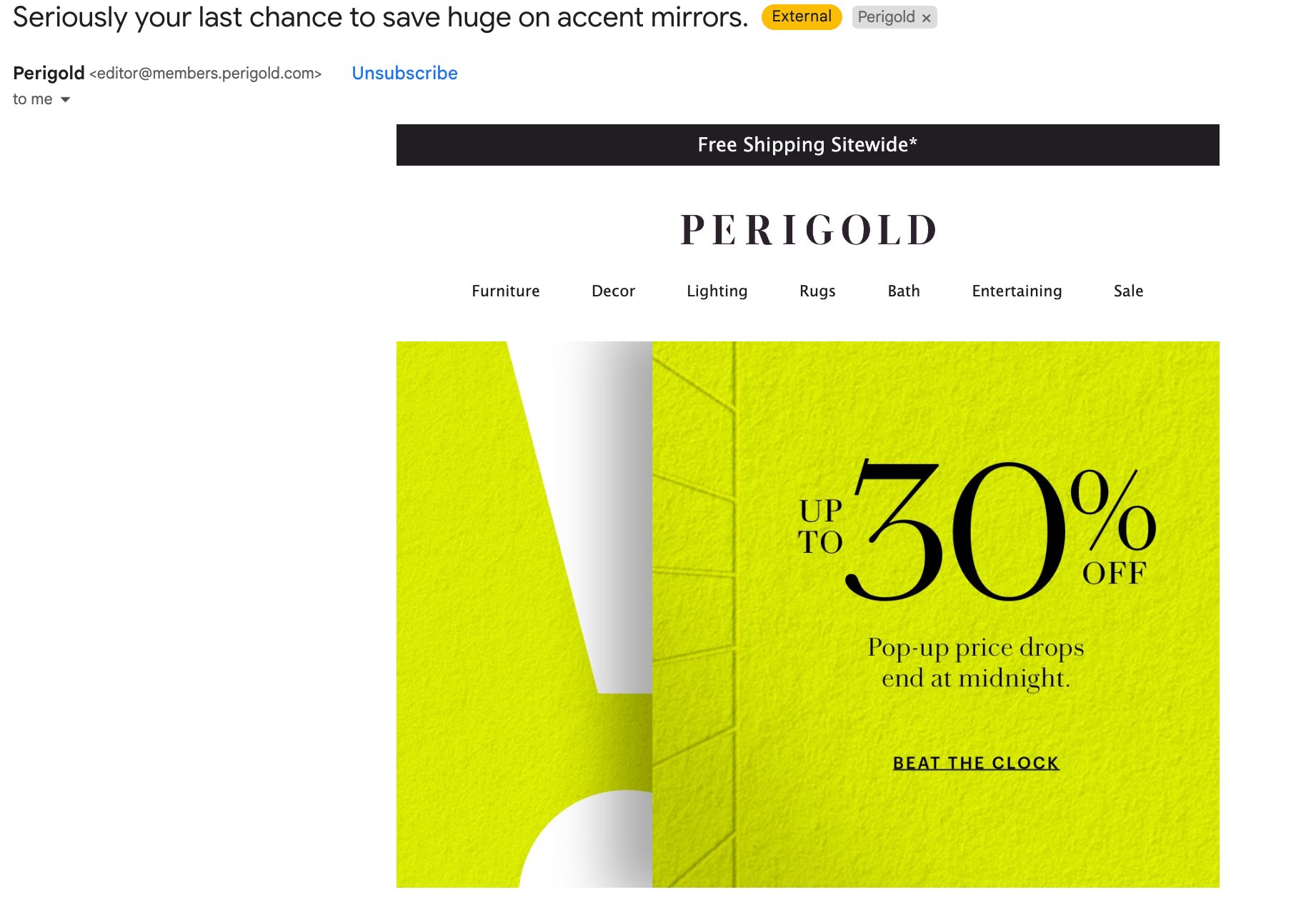Expand the 'to me' recipient details arrow

tap(65, 99)
